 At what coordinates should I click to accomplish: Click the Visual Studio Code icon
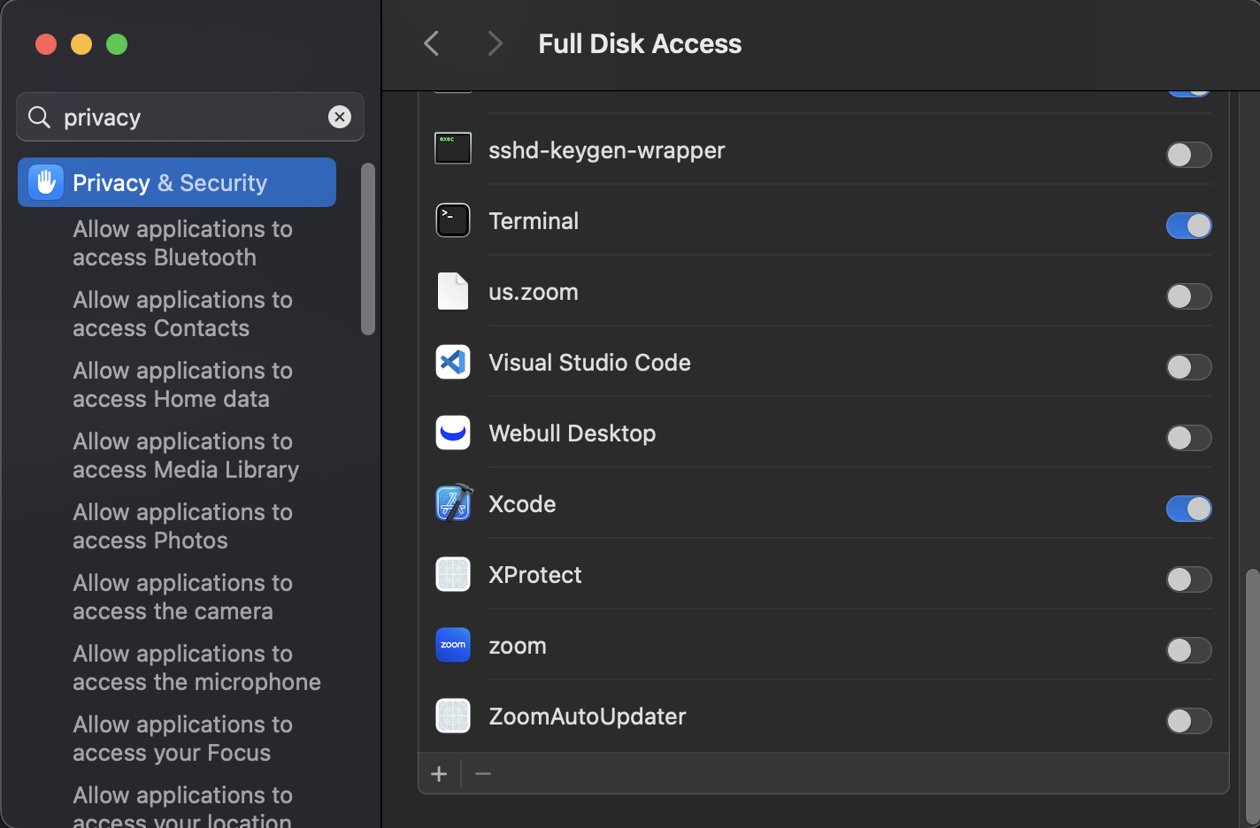click(x=453, y=362)
